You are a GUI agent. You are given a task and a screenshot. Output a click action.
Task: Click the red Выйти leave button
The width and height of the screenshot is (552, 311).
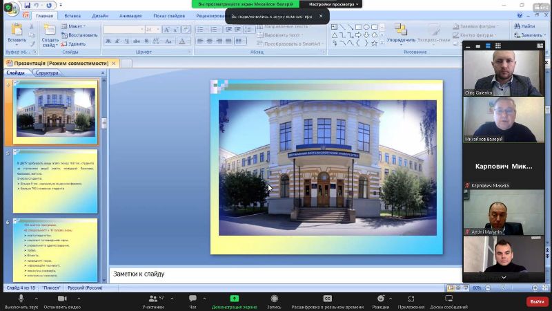coord(535,301)
